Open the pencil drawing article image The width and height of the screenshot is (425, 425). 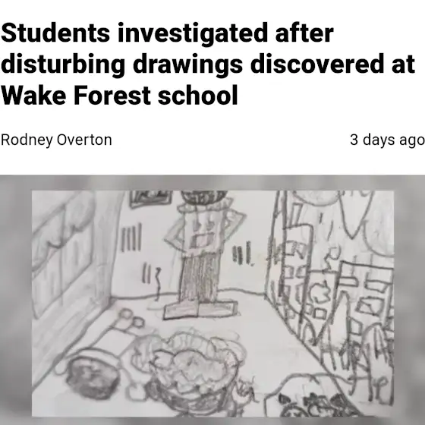(212, 304)
